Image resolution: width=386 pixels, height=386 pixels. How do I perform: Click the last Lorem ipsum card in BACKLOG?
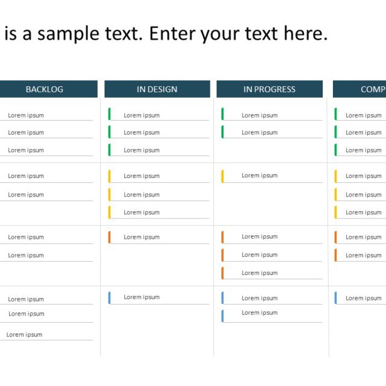25,335
